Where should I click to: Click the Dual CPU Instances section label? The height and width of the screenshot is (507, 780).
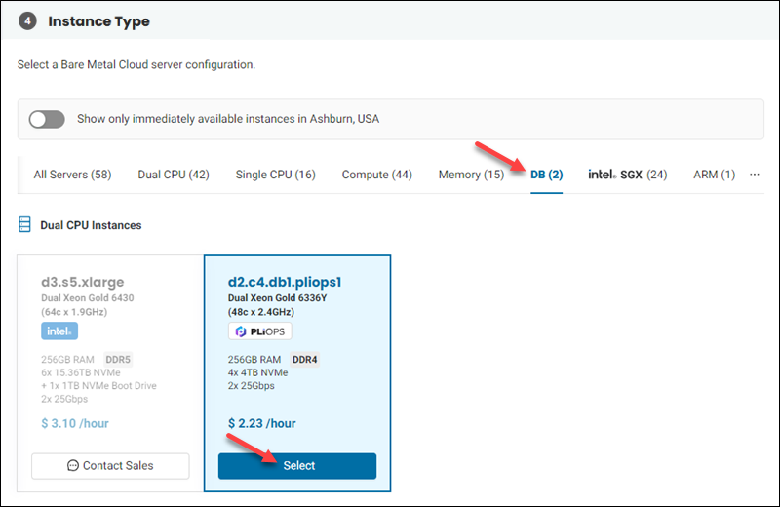[x=91, y=225]
